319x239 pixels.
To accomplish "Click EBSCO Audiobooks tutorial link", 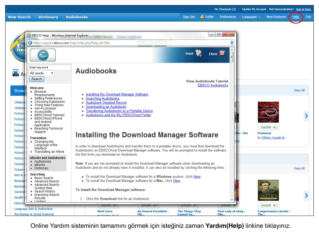I will 213,85.
